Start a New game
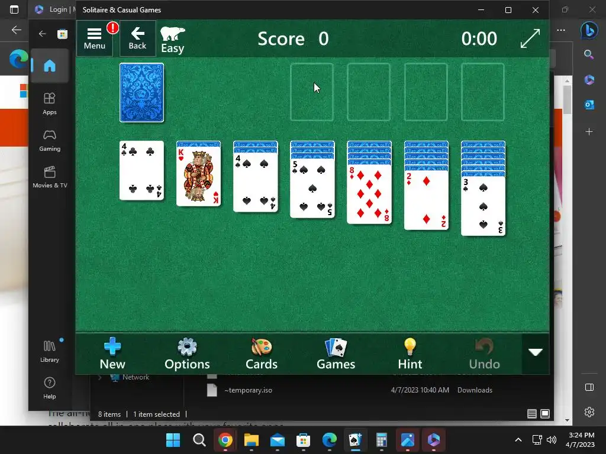This screenshot has width=606, height=454. click(112, 354)
